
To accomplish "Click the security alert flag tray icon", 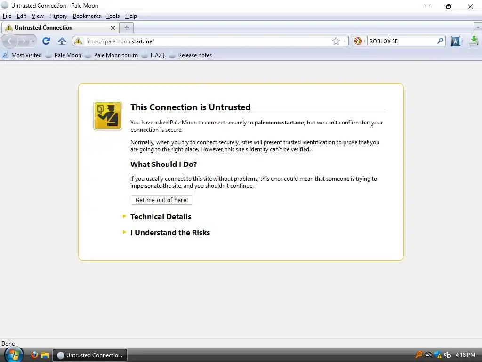I will coord(438,354).
